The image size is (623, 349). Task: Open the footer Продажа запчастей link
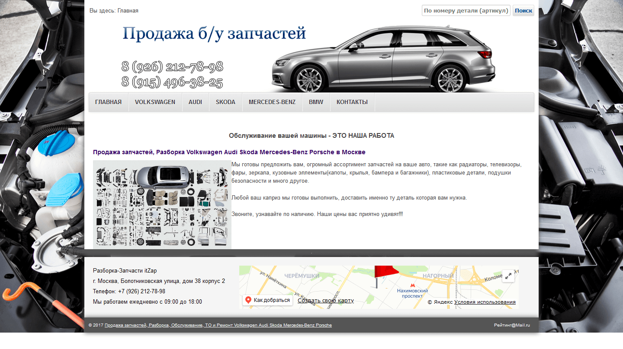point(218,325)
